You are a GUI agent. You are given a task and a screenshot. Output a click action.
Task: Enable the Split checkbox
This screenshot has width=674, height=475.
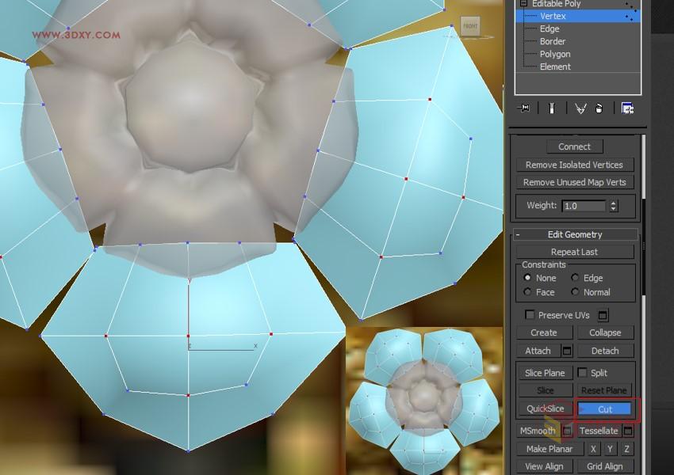tap(583, 373)
